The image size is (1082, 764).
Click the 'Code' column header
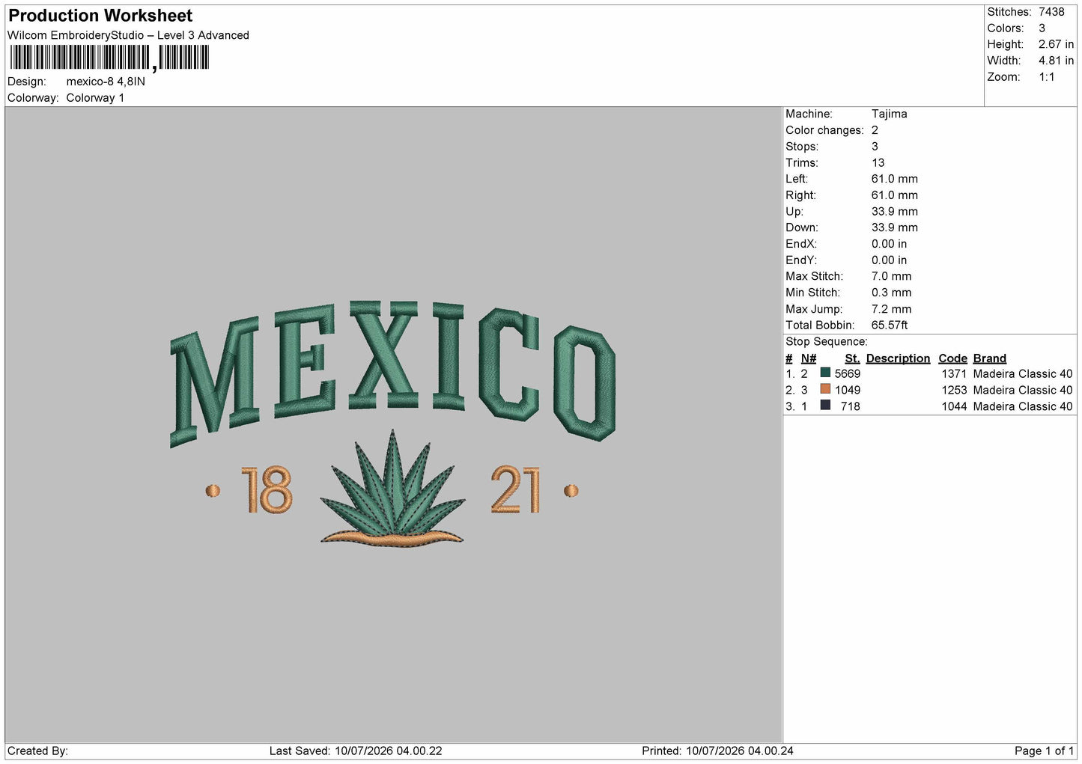coord(952,358)
